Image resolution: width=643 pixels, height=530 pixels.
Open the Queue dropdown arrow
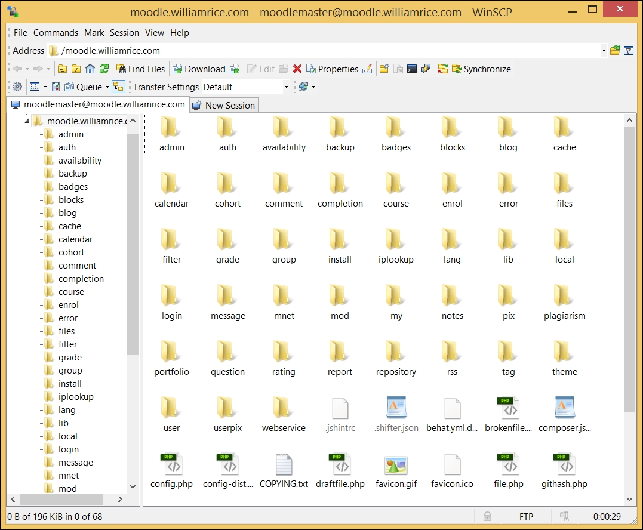(x=108, y=87)
